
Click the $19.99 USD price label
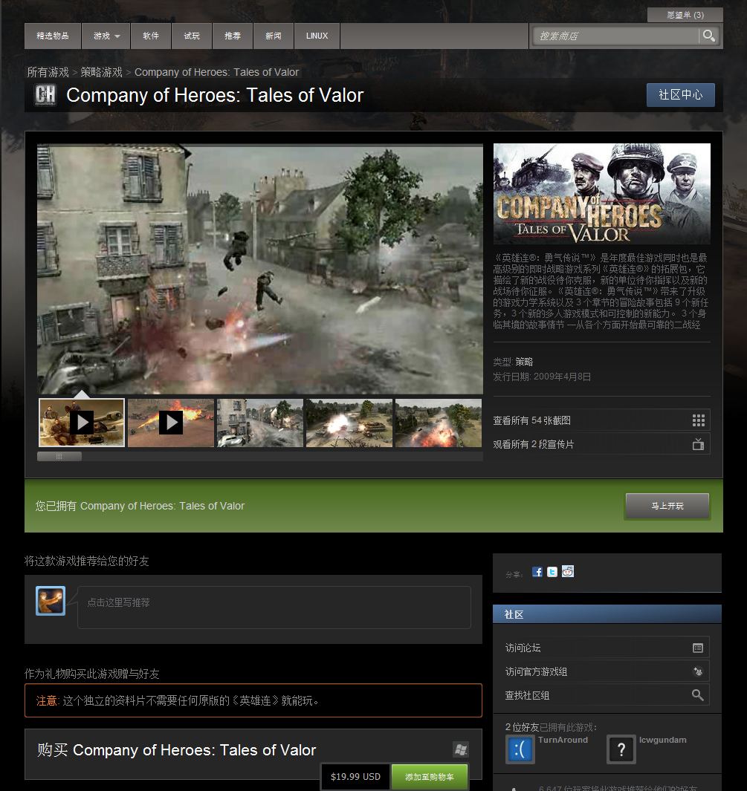click(x=355, y=777)
